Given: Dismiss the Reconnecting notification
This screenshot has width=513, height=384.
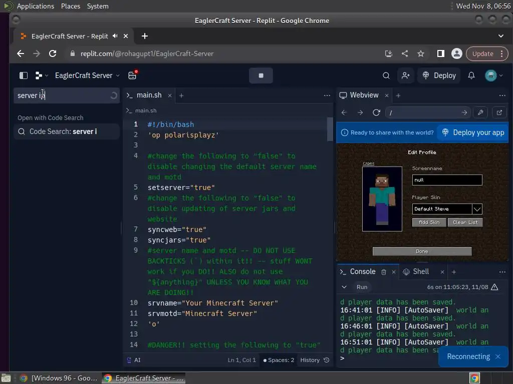Looking at the screenshot, I should coord(497,356).
